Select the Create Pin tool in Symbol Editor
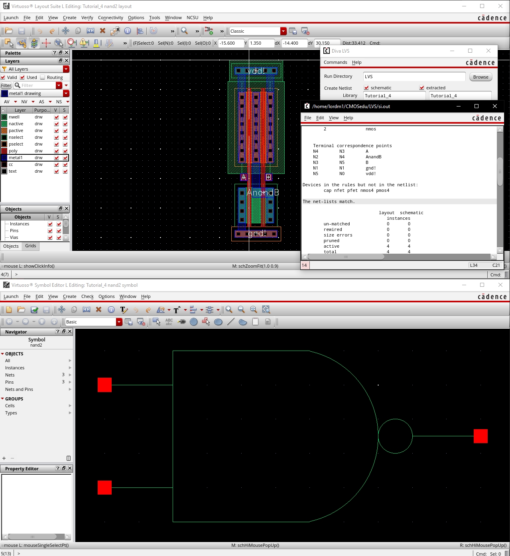The height and width of the screenshot is (556, 510). point(181,322)
